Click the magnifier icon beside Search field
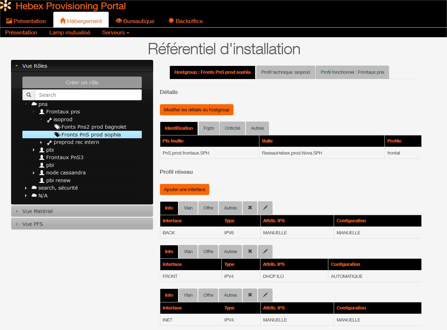Screen dimensions: 447x330 click(x=29, y=95)
